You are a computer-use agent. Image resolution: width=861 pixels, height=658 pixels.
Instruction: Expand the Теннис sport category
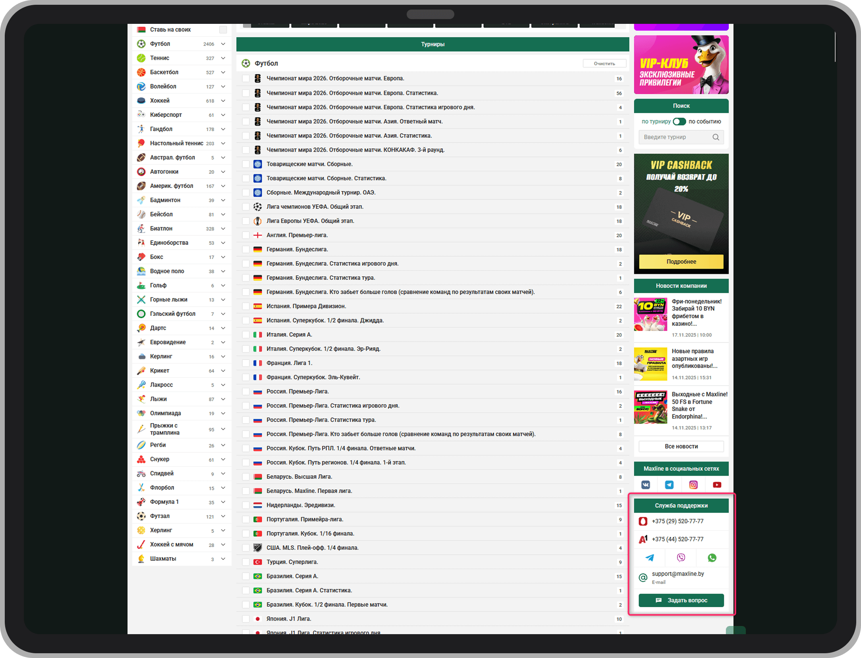(x=223, y=58)
